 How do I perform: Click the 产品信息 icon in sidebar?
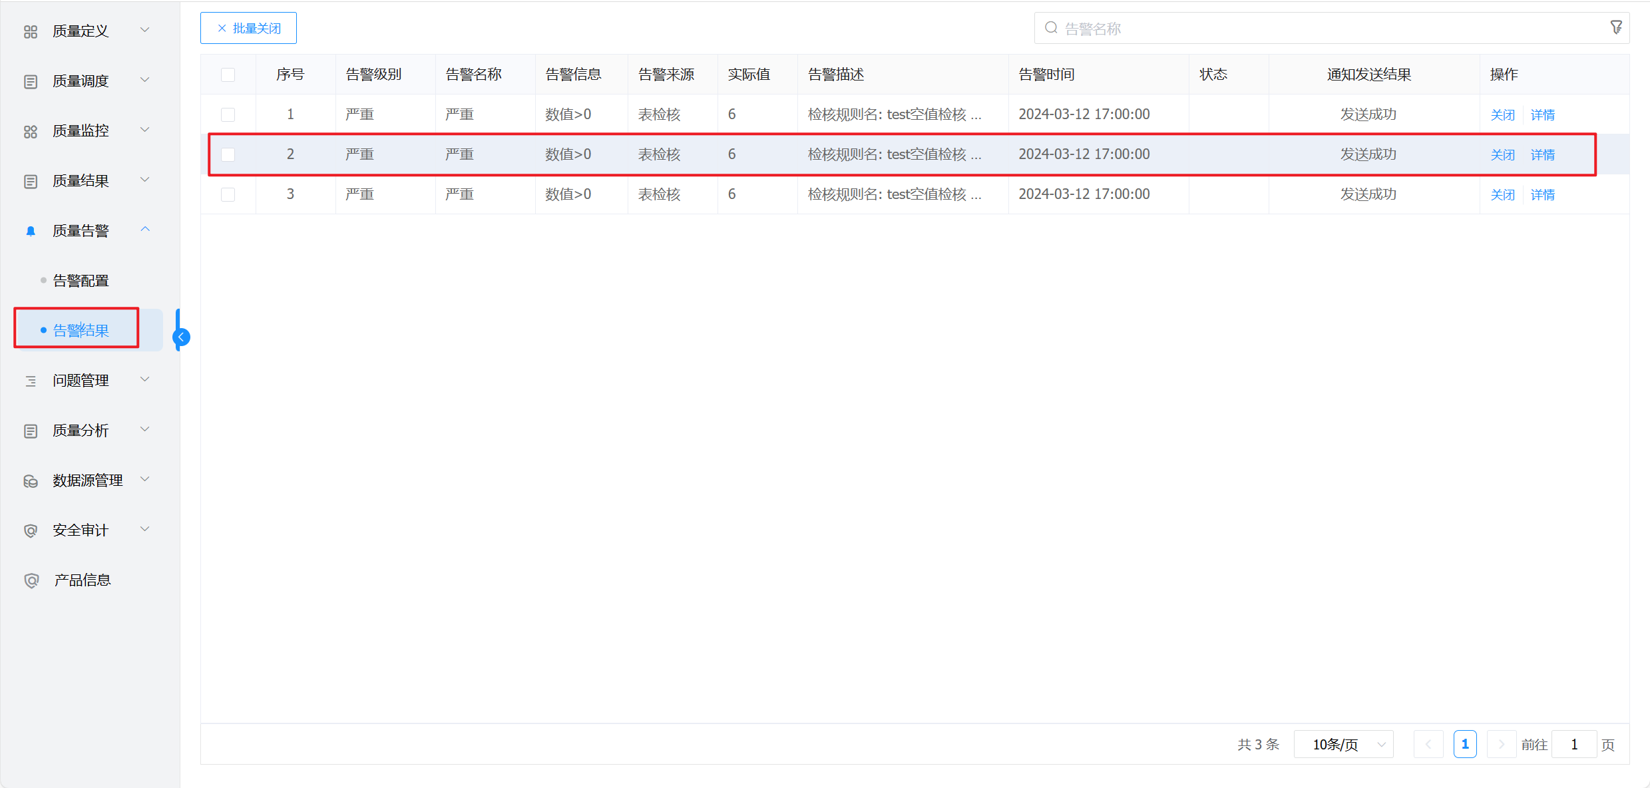click(31, 580)
